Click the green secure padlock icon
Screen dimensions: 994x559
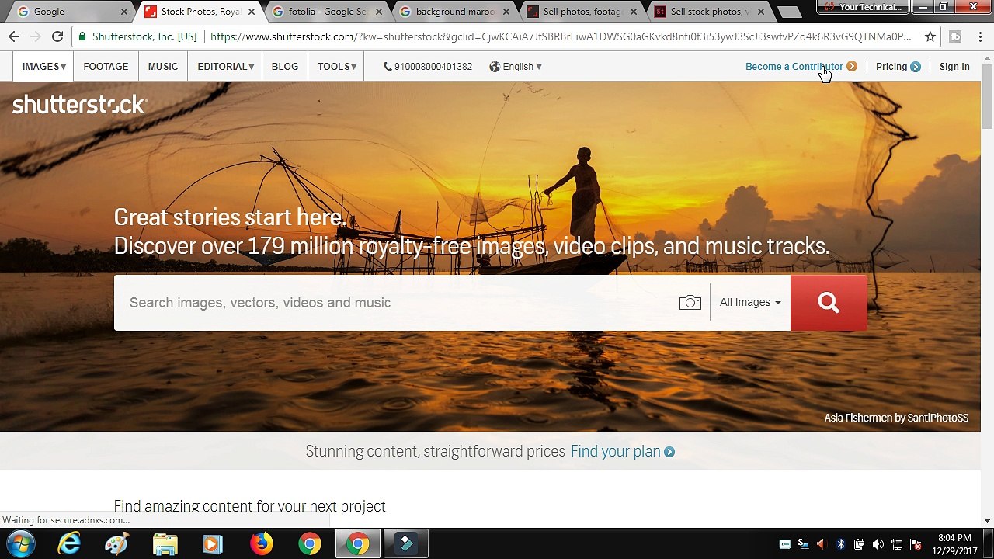pos(82,36)
